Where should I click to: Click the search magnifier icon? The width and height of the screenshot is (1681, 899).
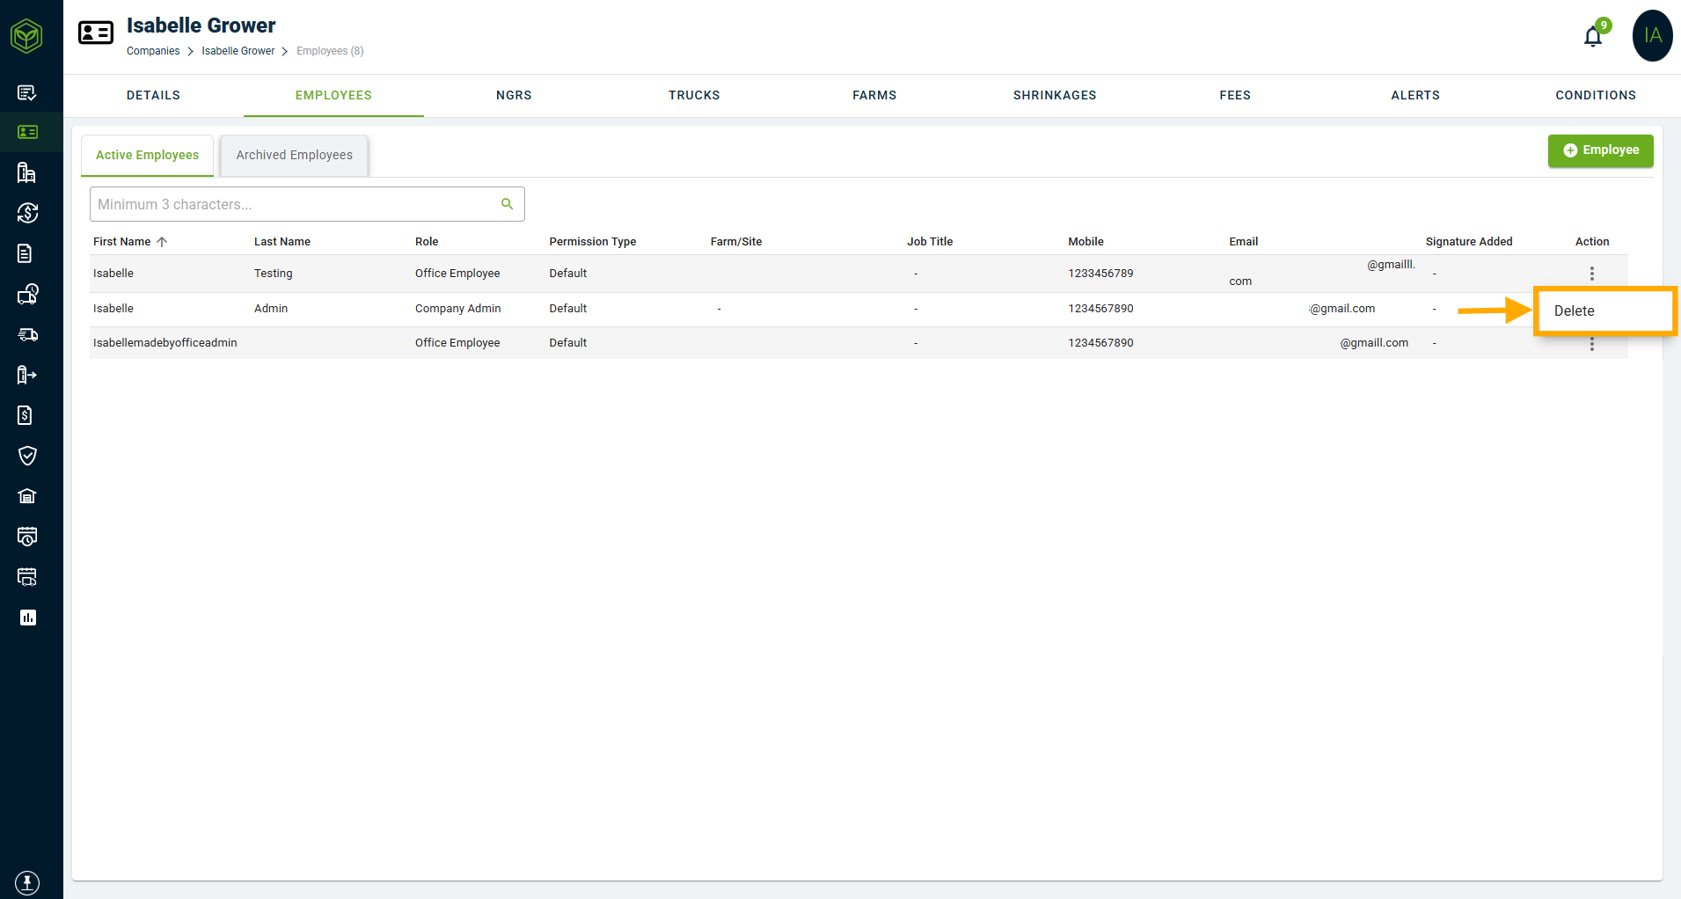[507, 204]
